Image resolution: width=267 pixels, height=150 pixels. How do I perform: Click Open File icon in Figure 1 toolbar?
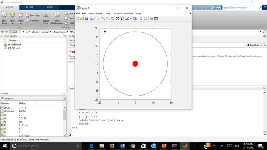pyautogui.click(x=82, y=19)
